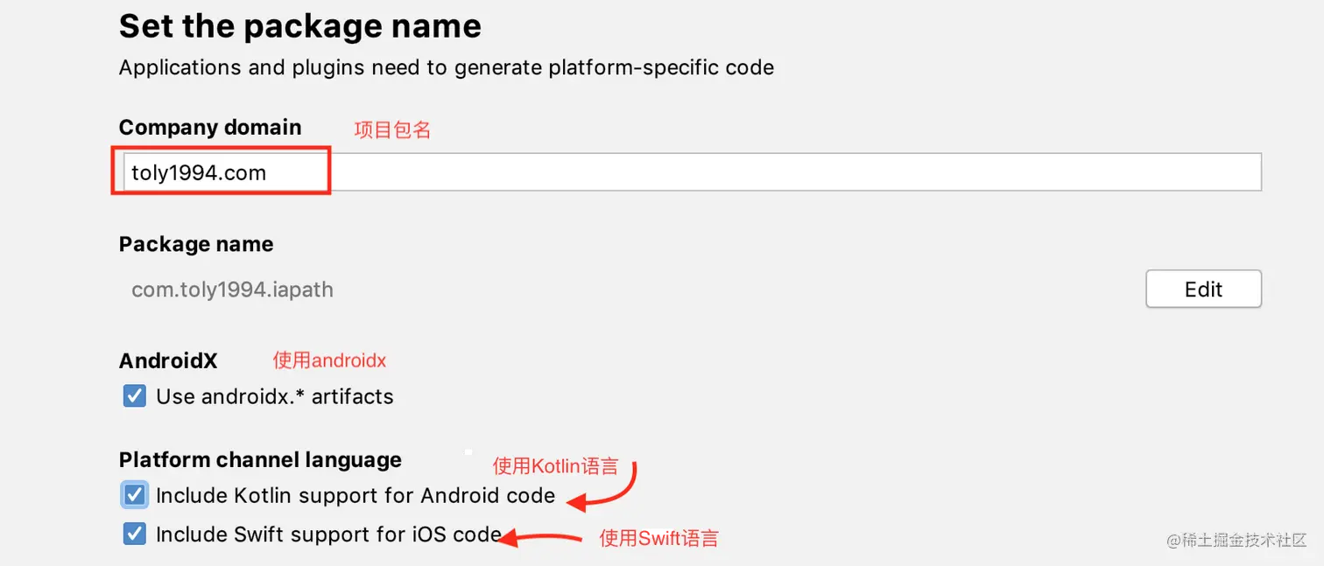The width and height of the screenshot is (1324, 566).
Task: Click the 'Use androidx.* artifacts' label text
Action: [x=274, y=396]
